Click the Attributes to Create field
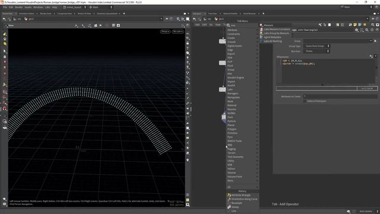 pos(340,96)
